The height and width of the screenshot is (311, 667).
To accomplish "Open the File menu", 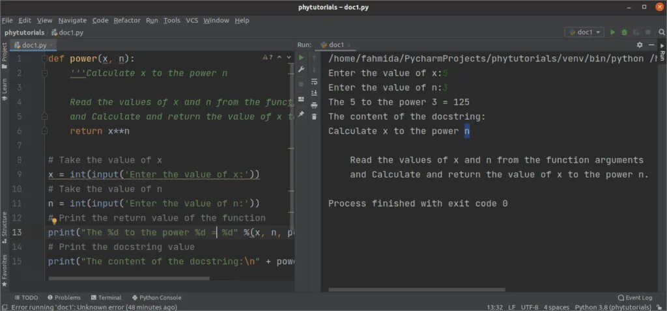I will point(7,20).
